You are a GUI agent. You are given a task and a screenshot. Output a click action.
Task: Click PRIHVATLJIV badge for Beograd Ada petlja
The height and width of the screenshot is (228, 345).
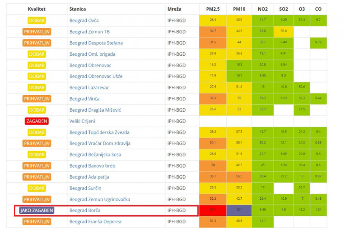pos(37,177)
